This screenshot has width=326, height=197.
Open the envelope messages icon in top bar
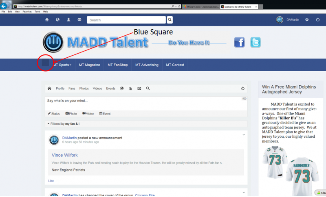click(79, 19)
